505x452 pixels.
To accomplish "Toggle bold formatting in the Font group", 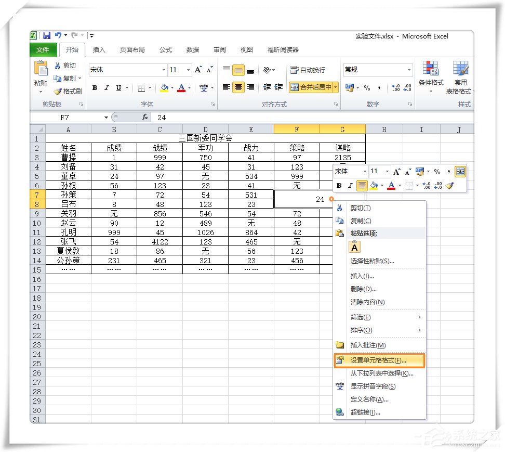I will click(94, 88).
